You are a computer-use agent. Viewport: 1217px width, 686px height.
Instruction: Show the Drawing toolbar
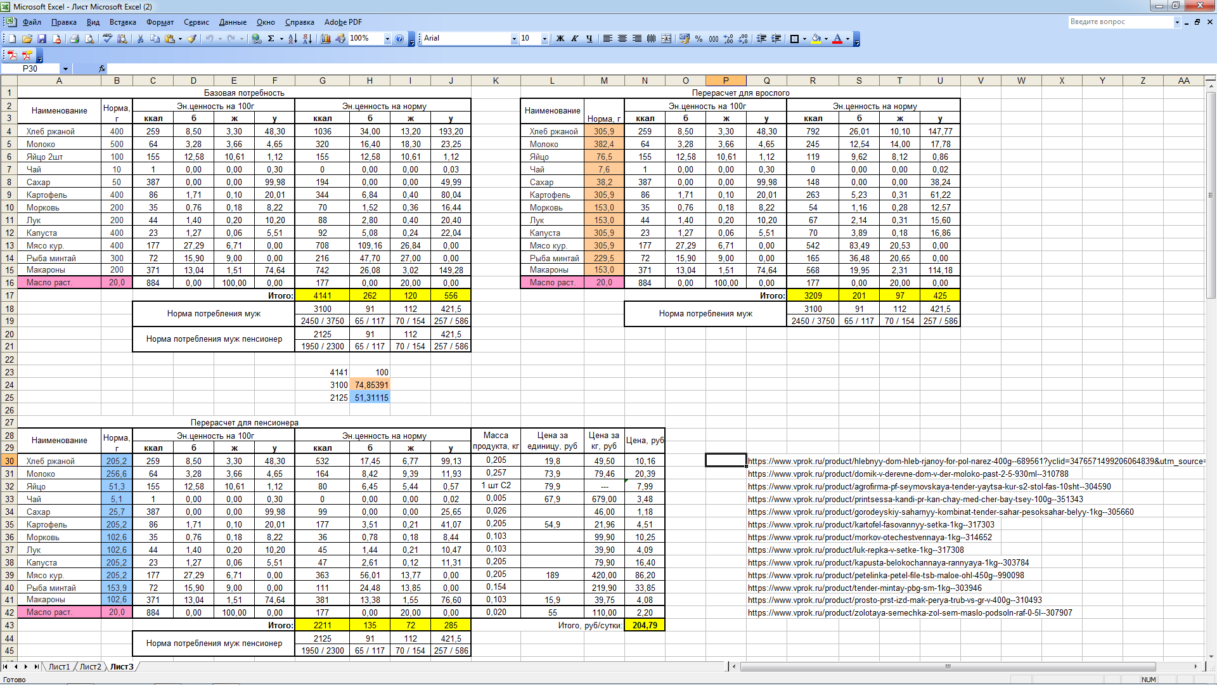coord(341,39)
